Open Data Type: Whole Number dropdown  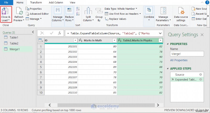[x=121, y=9]
